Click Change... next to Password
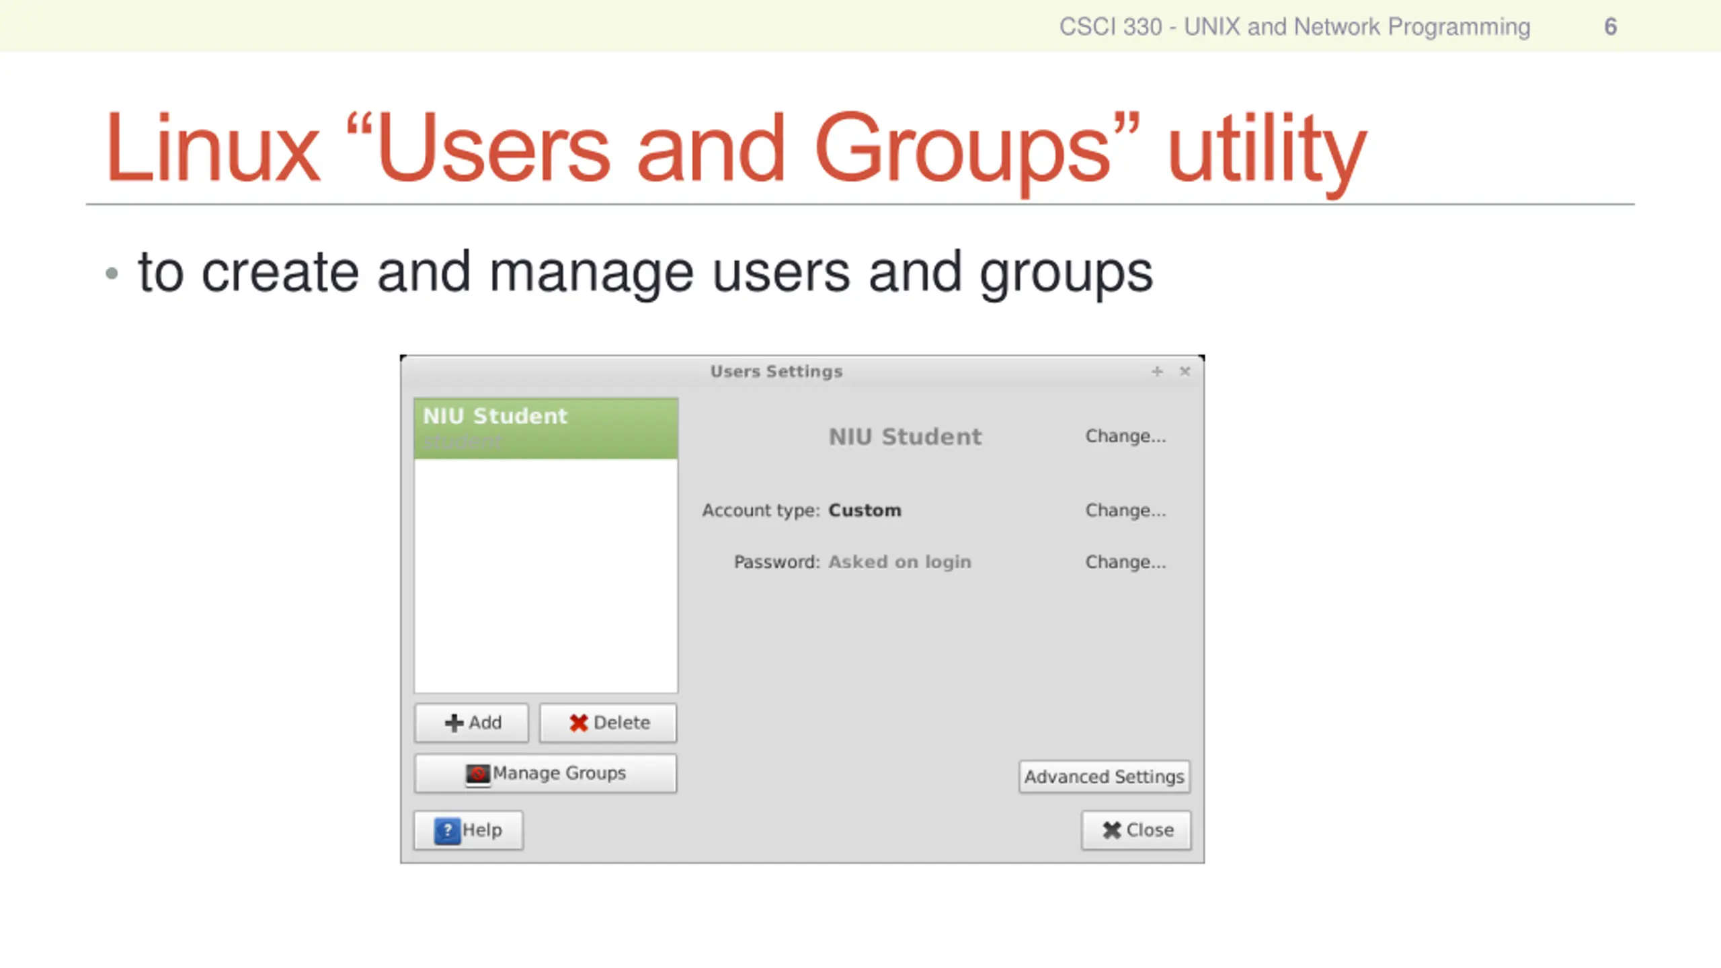This screenshot has height=968, width=1721. 1125,562
